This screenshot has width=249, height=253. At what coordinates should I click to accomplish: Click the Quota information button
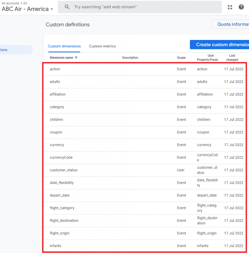tap(230, 24)
